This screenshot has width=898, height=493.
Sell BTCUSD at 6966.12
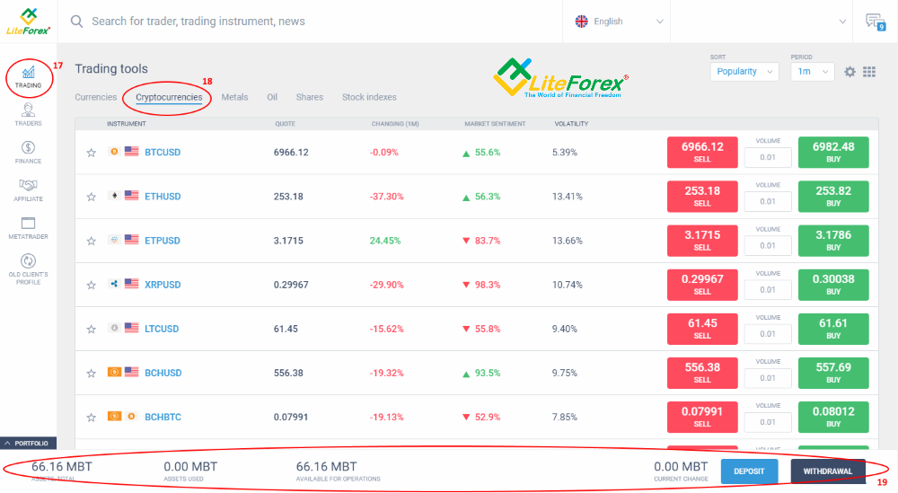tap(702, 153)
